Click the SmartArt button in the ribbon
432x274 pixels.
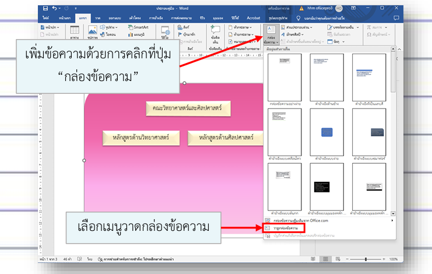point(137,27)
